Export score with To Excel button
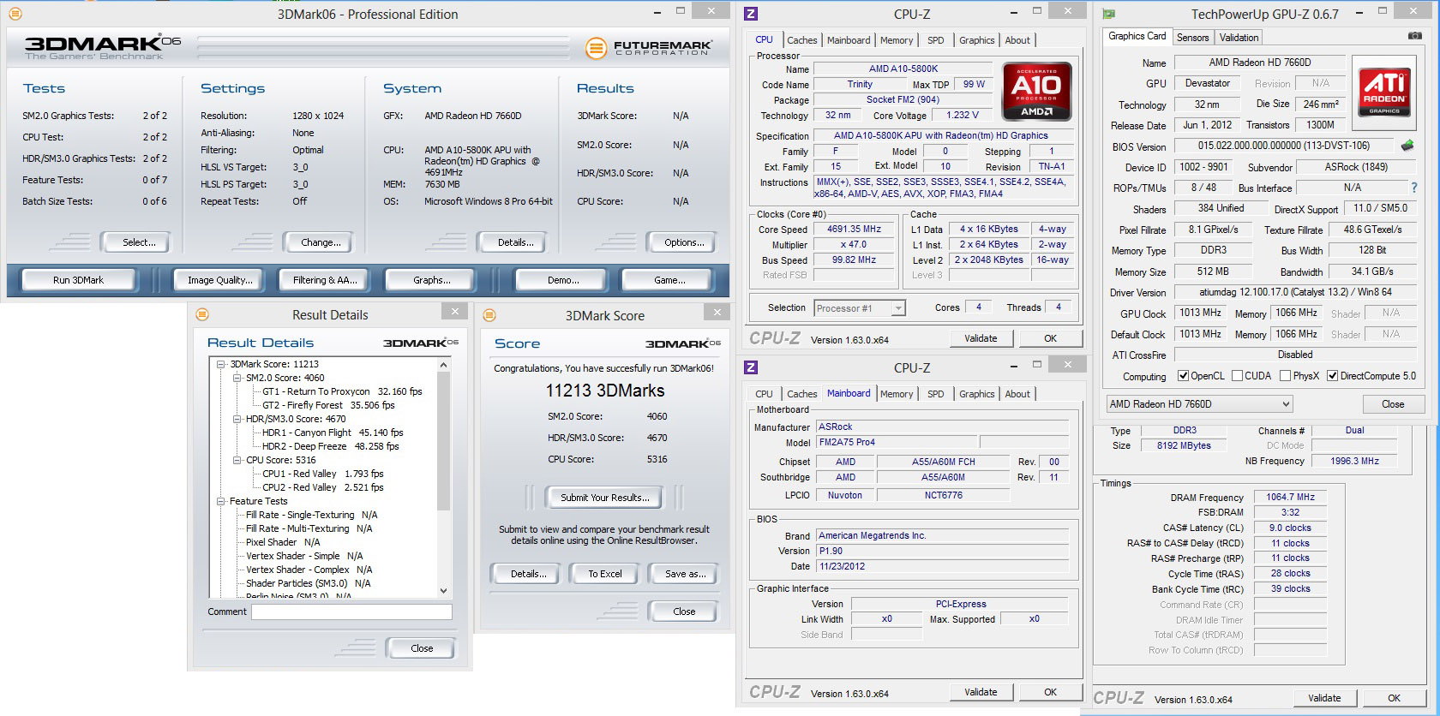 [x=605, y=574]
